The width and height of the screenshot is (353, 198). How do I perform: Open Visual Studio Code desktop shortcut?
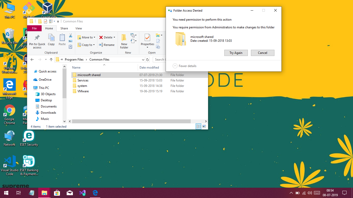pyautogui.click(x=10, y=166)
